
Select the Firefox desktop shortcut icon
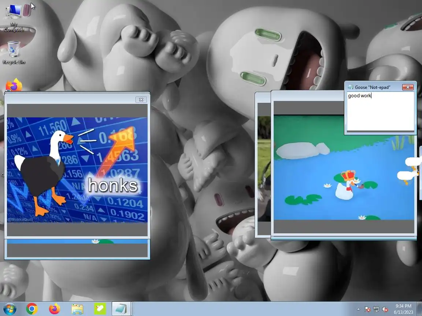coord(14,84)
